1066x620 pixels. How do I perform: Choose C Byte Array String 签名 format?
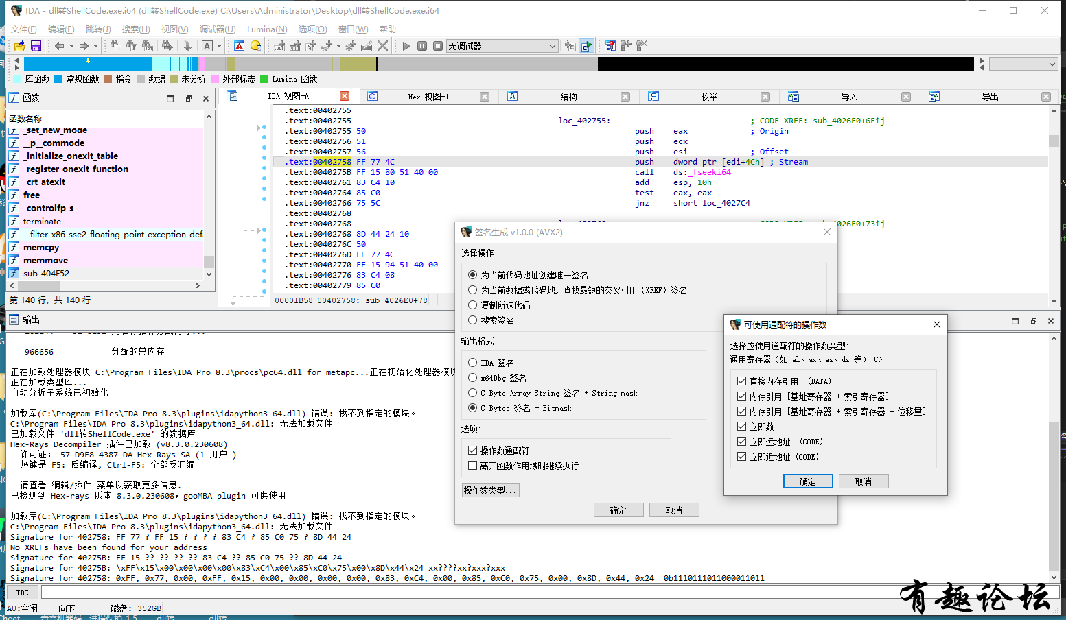pyautogui.click(x=472, y=392)
